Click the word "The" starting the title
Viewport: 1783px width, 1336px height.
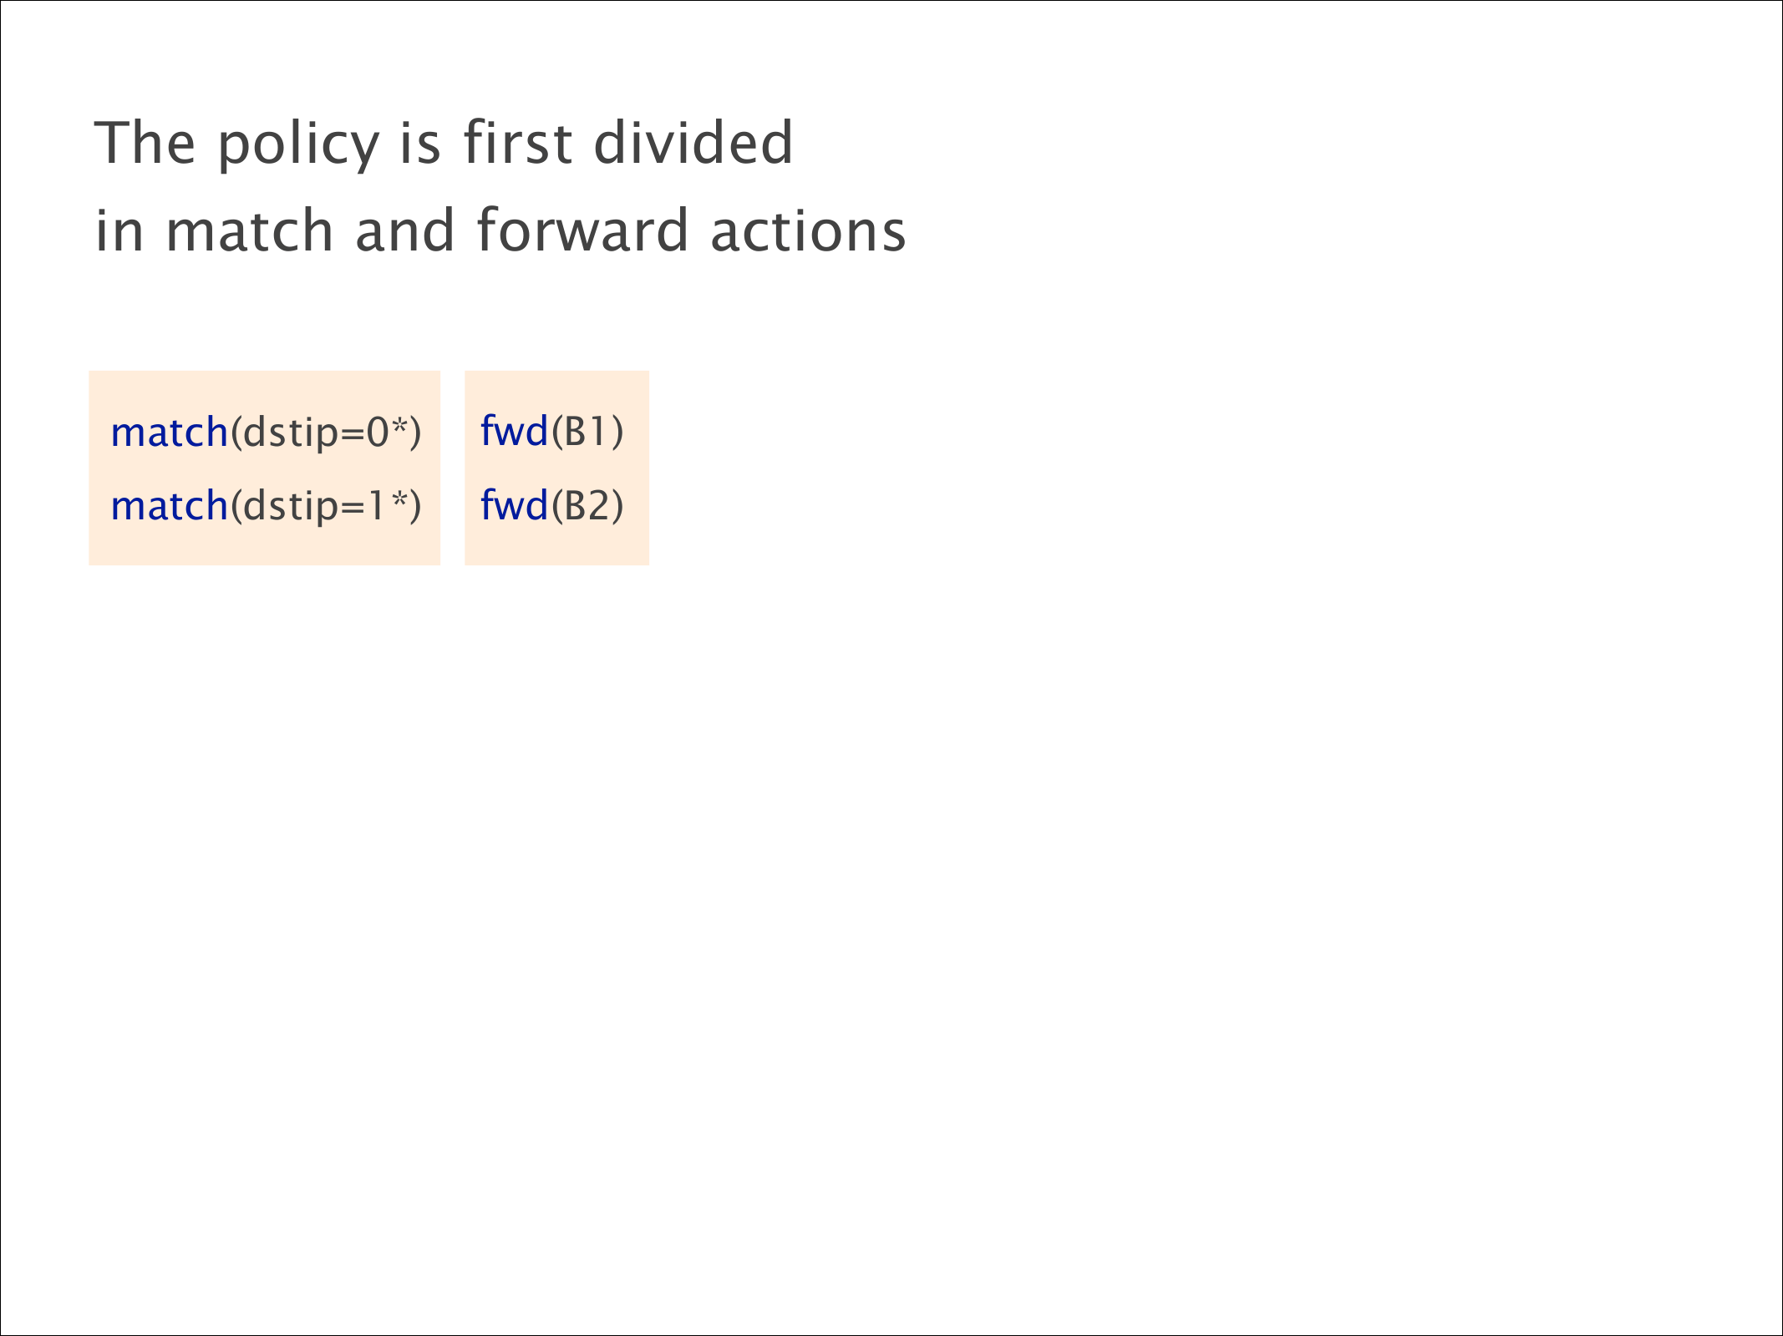145,144
